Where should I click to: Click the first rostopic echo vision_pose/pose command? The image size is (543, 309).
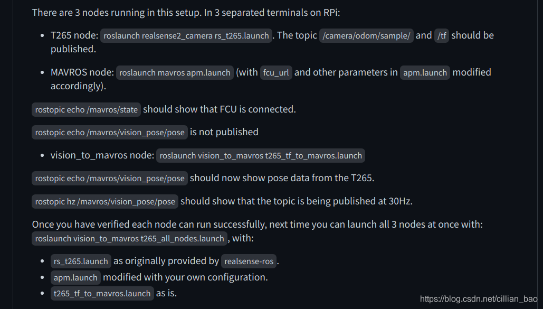(x=110, y=133)
